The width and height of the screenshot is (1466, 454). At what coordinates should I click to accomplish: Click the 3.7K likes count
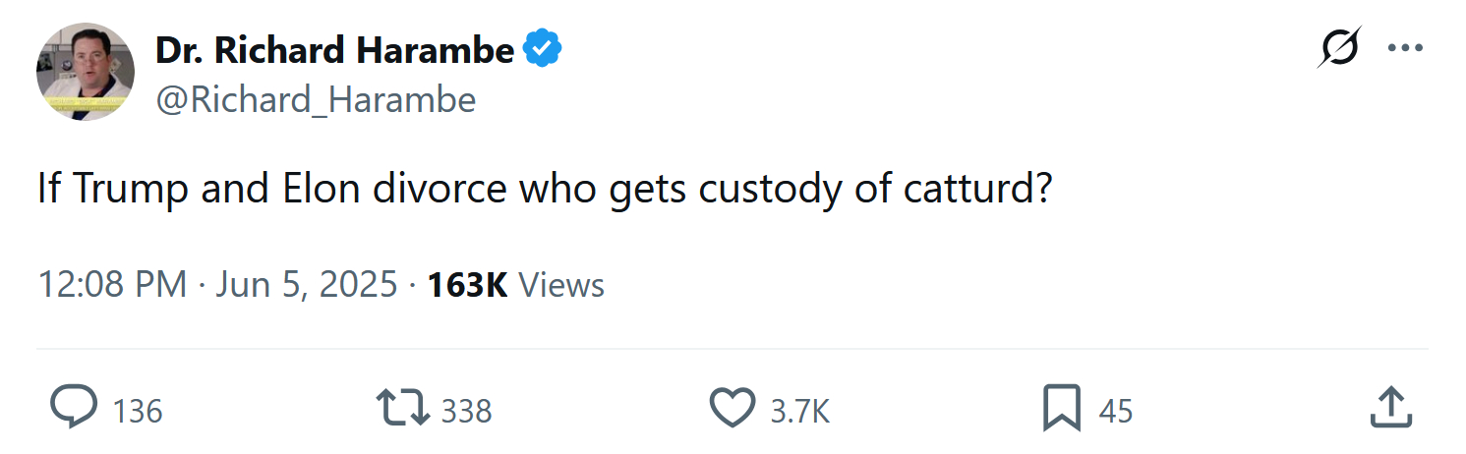[799, 411]
